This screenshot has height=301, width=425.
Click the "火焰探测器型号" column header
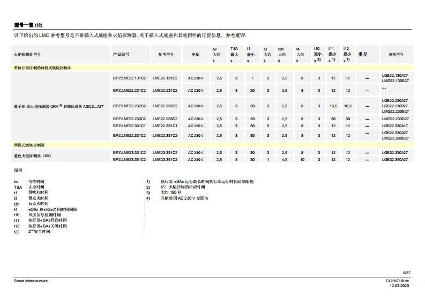pyautogui.click(x=27, y=55)
